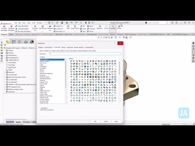Select the Revolved Boss/Base tool

11,28
